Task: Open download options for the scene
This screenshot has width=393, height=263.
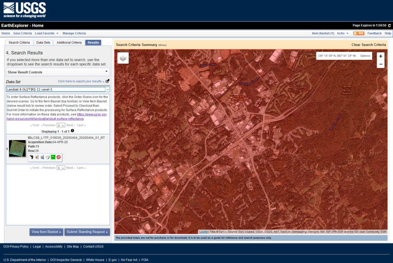Action: click(x=48, y=157)
